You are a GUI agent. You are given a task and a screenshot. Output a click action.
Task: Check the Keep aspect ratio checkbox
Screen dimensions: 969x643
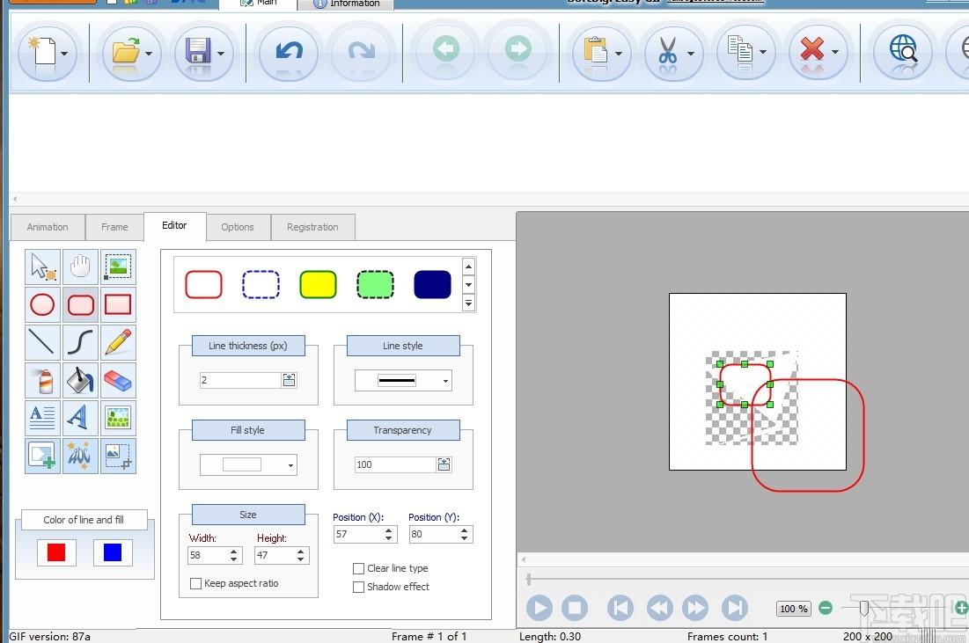(x=196, y=584)
